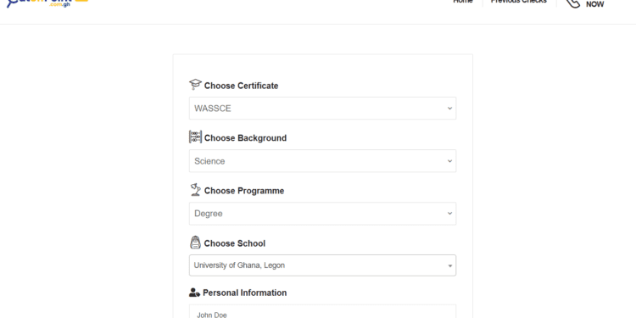Click the site logo at top left
636x318 pixels.
[47, 3]
